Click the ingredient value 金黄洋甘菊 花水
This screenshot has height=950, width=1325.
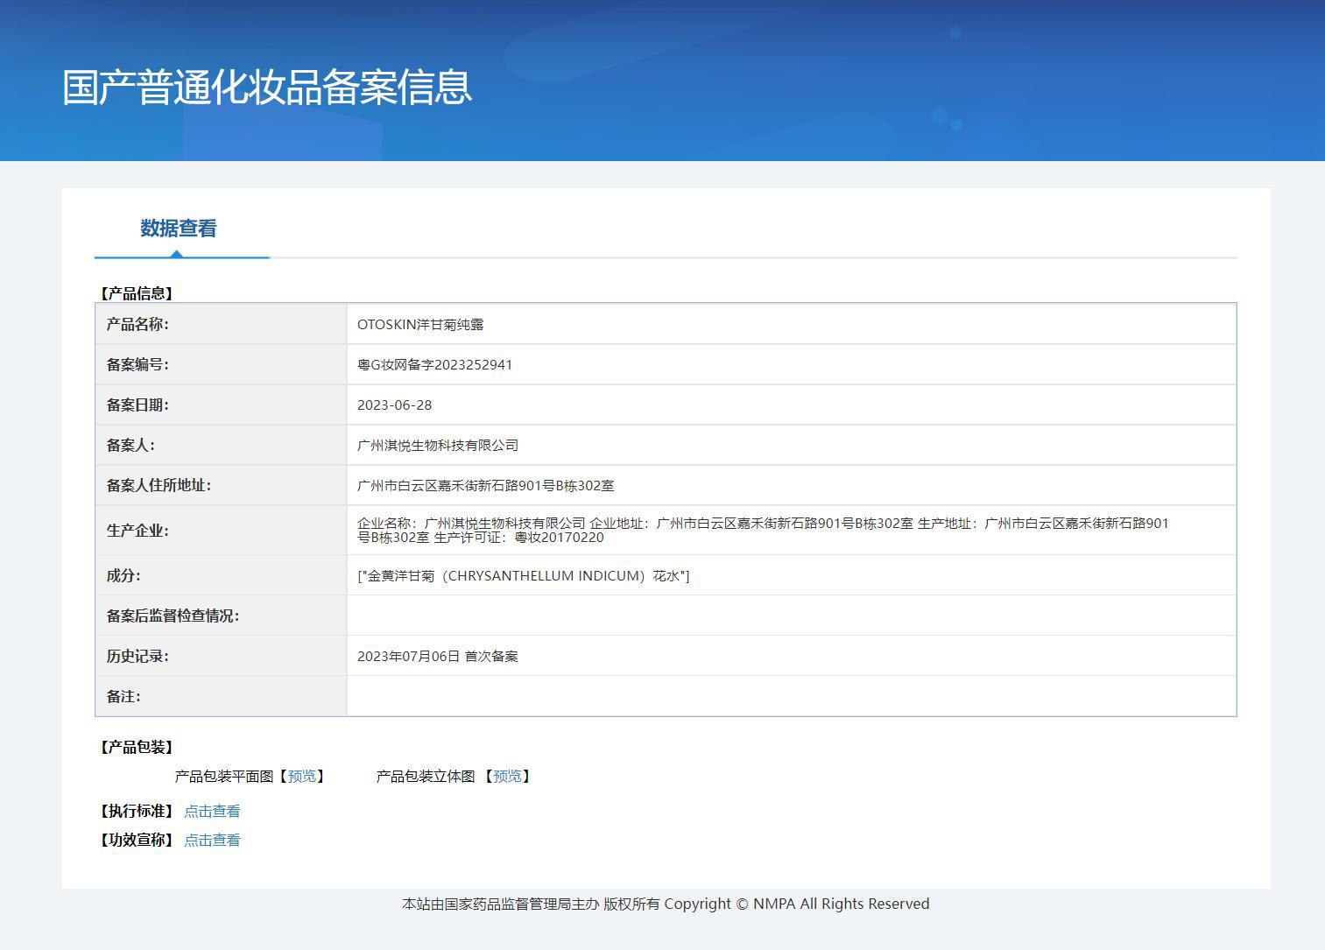tap(523, 576)
